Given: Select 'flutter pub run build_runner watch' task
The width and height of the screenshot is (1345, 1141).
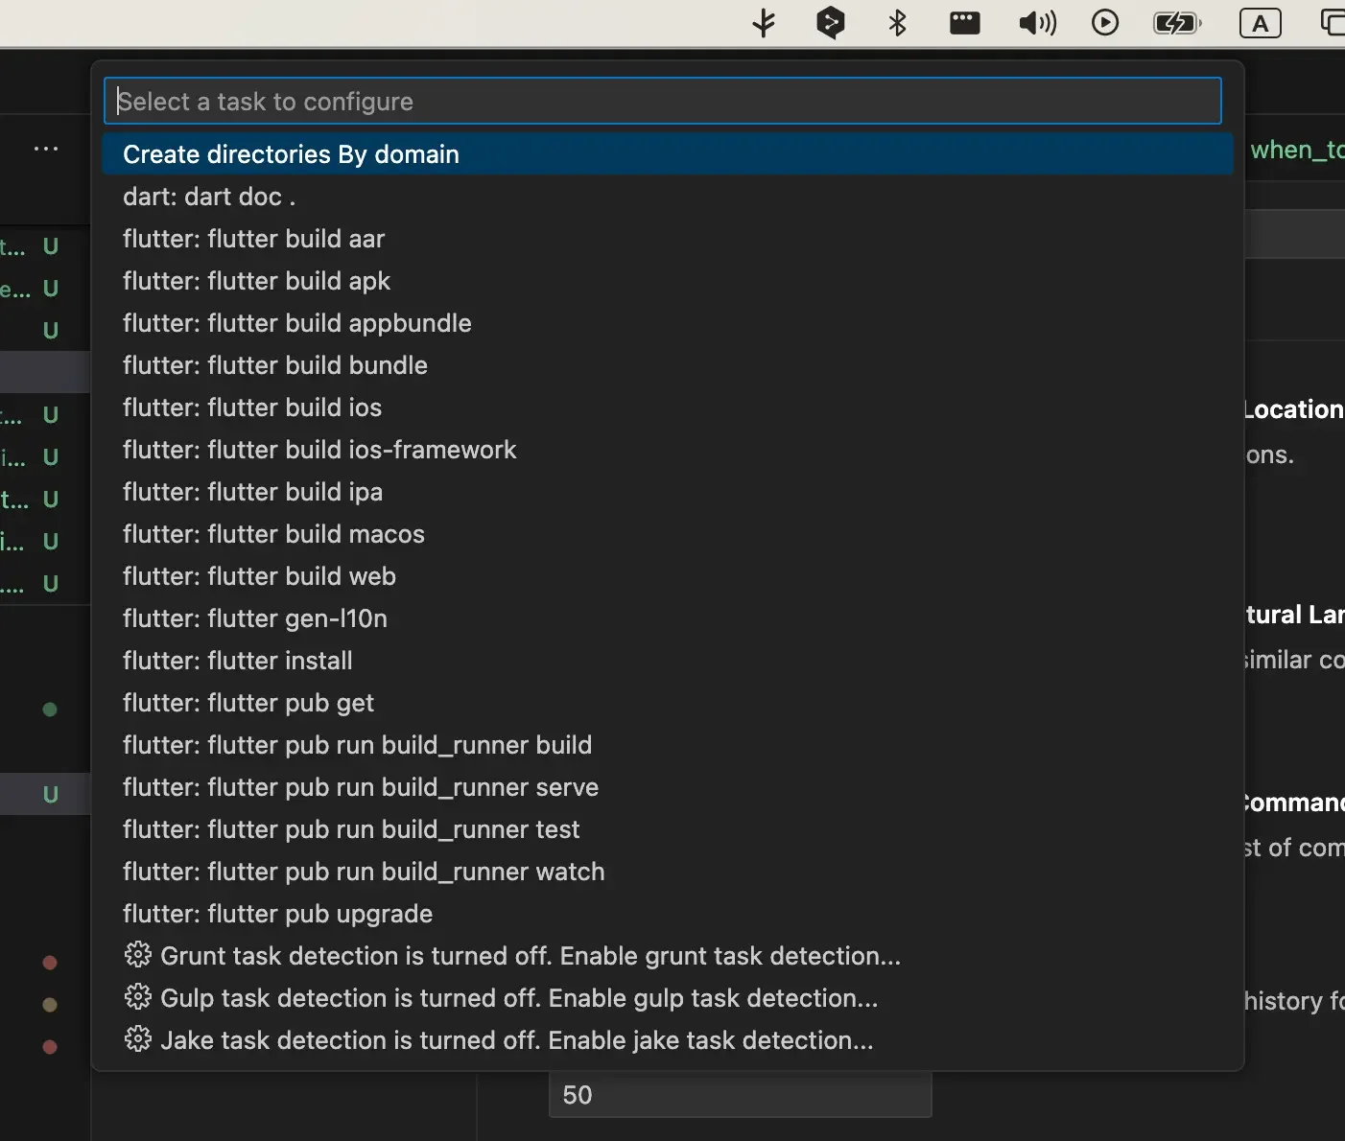Looking at the screenshot, I should coord(668,872).
